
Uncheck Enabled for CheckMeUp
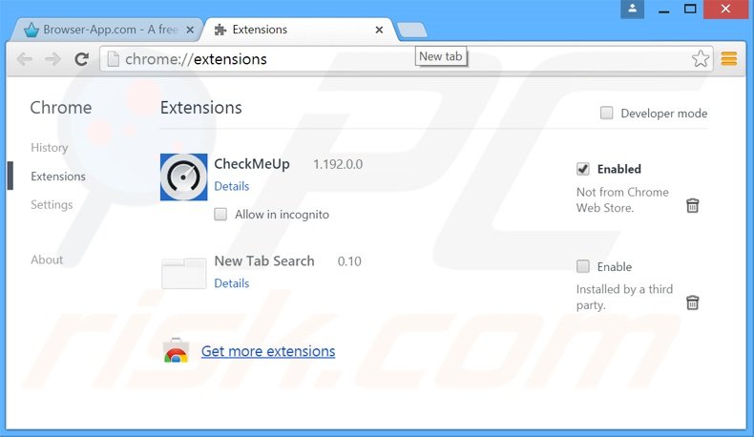pos(583,169)
